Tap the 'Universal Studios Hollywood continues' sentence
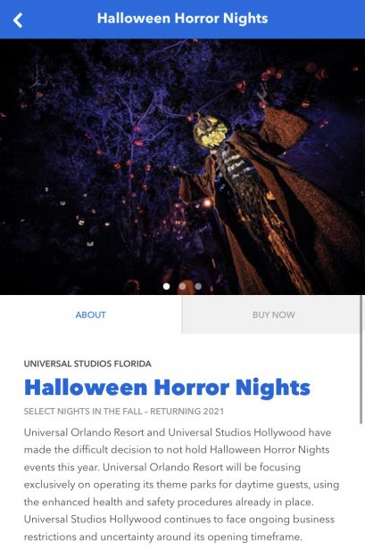 pyautogui.click(x=179, y=520)
